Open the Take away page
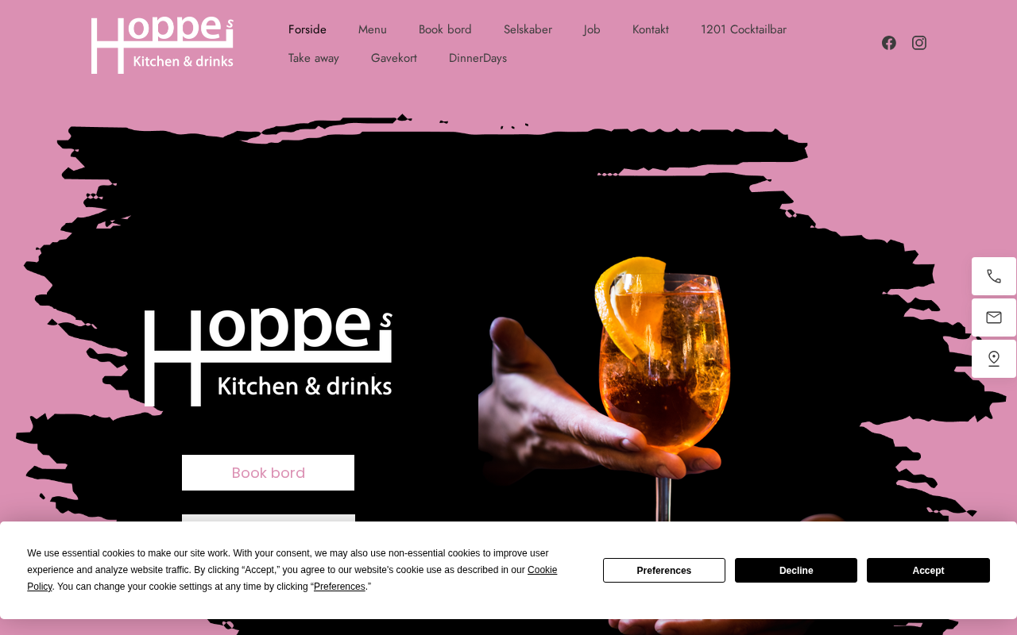This screenshot has width=1017, height=635. coord(314,58)
